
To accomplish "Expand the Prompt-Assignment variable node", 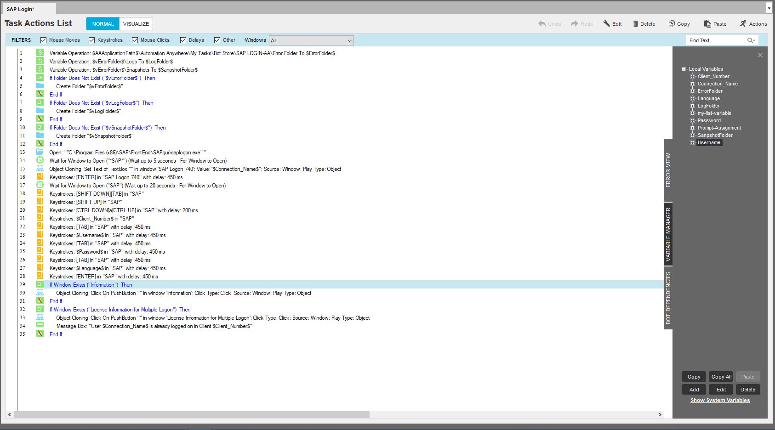I will click(693, 128).
